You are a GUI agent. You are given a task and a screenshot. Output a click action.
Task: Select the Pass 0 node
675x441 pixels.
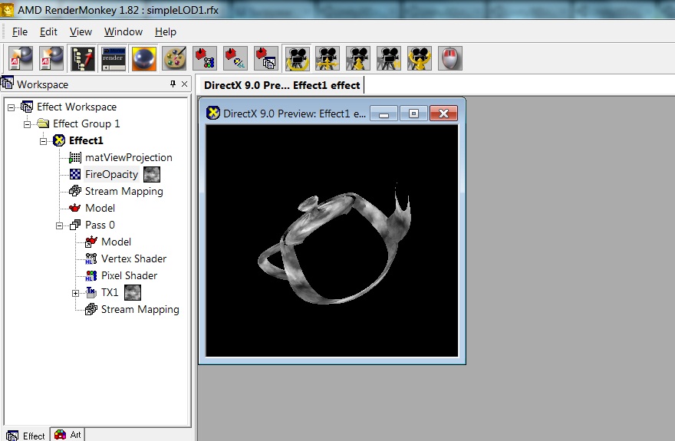coord(100,225)
